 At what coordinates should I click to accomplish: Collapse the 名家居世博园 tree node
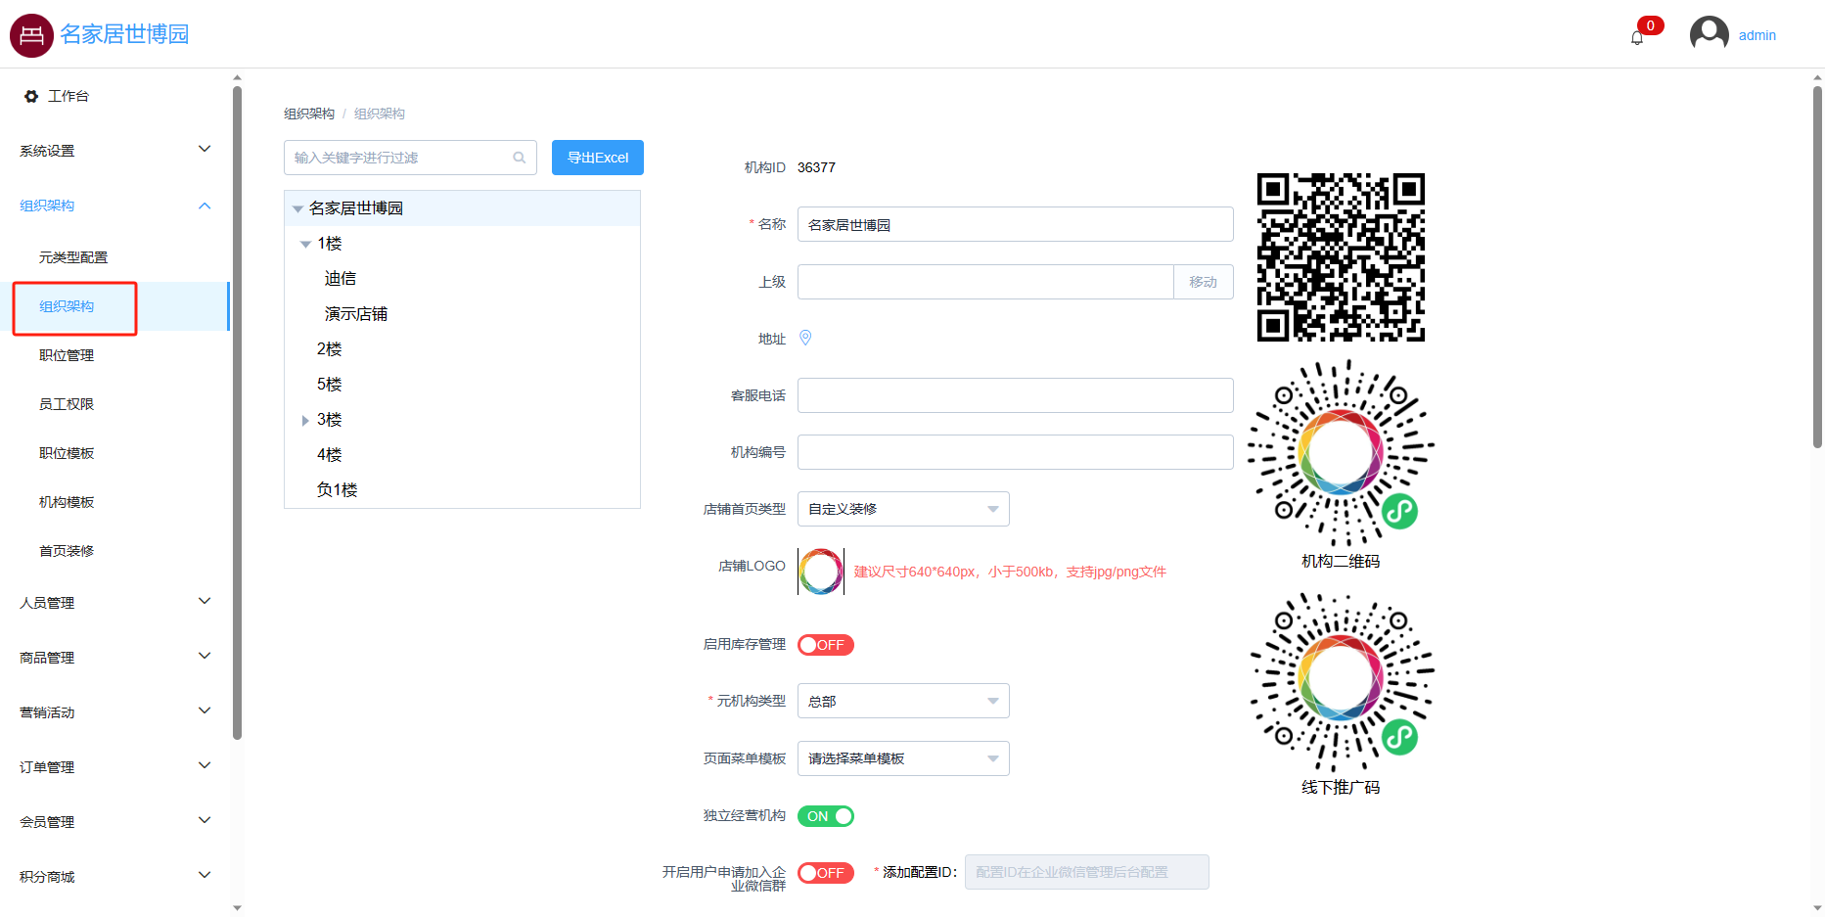297,209
